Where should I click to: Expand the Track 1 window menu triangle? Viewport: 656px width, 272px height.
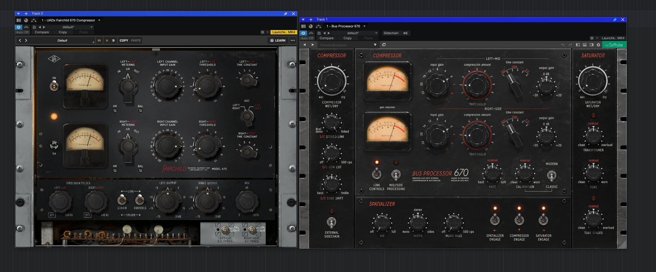pos(303,20)
